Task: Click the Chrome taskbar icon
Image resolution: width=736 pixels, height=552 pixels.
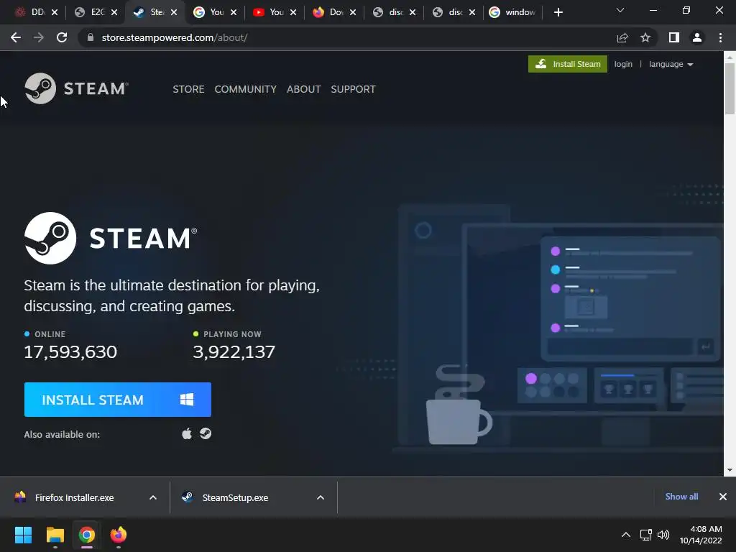Action: tap(87, 535)
